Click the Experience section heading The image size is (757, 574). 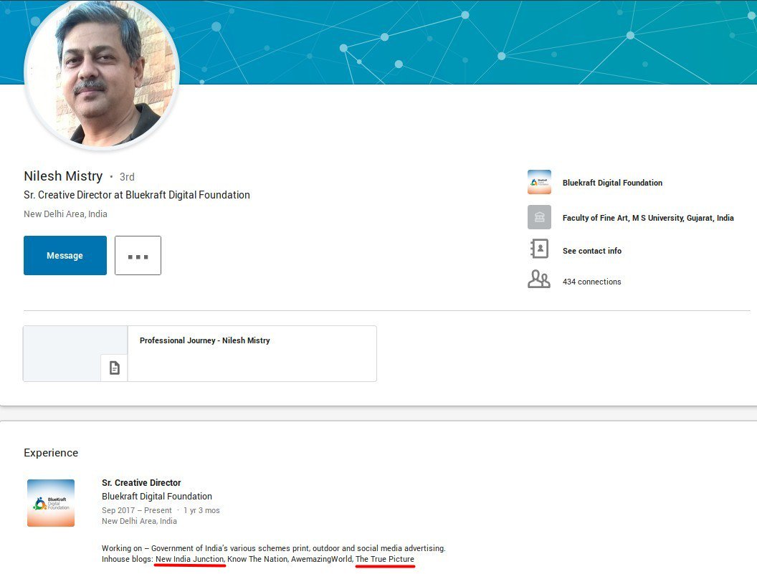point(51,453)
